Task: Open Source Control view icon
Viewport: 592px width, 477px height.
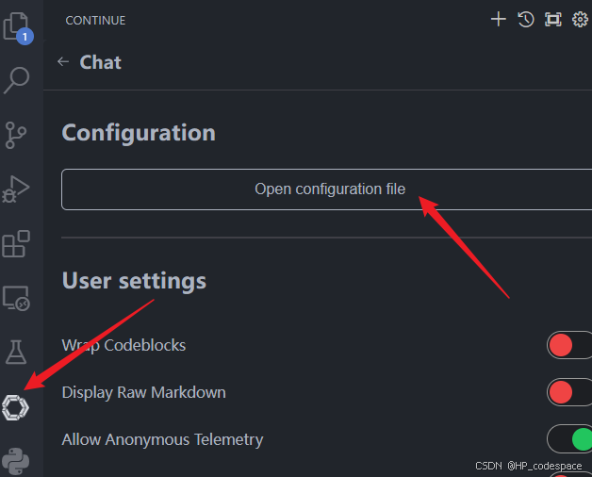Action: click(x=17, y=135)
